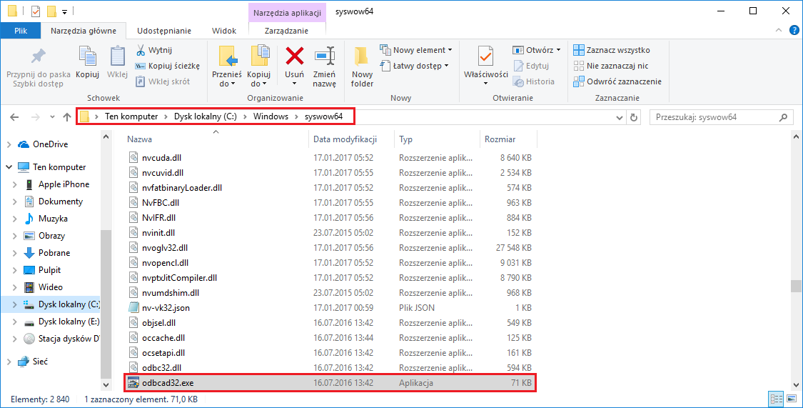This screenshot has width=803, height=408.
Task: Click the file list vertical scrollbar thumb
Action: tap(795, 286)
